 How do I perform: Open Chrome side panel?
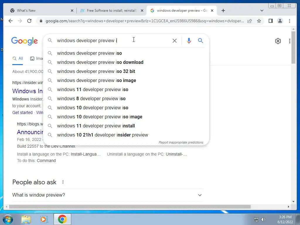(270, 21)
